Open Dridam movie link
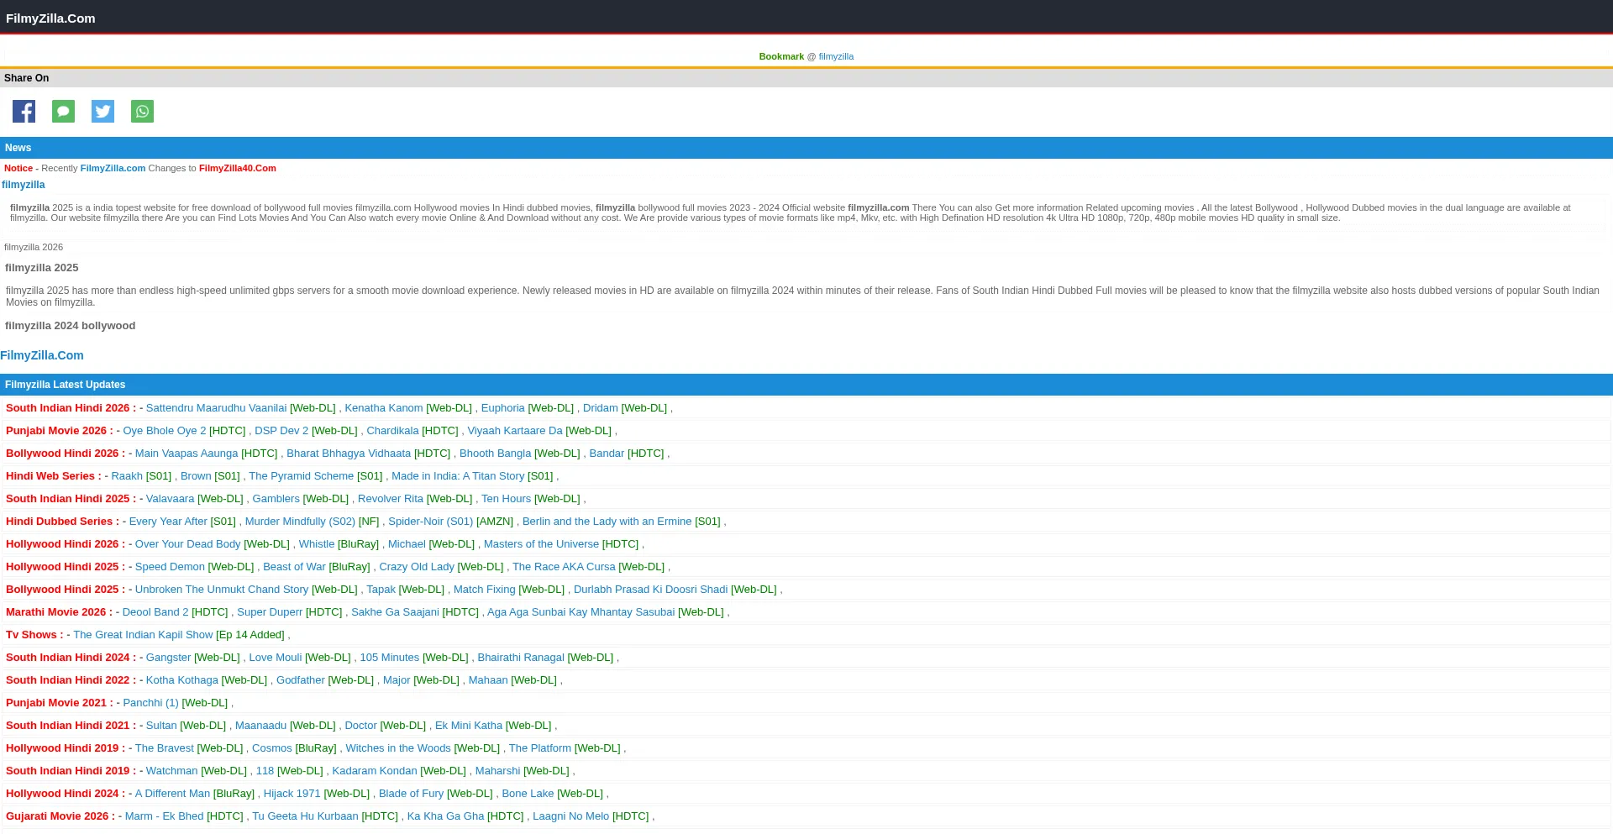This screenshot has height=834, width=1613. click(x=601, y=408)
